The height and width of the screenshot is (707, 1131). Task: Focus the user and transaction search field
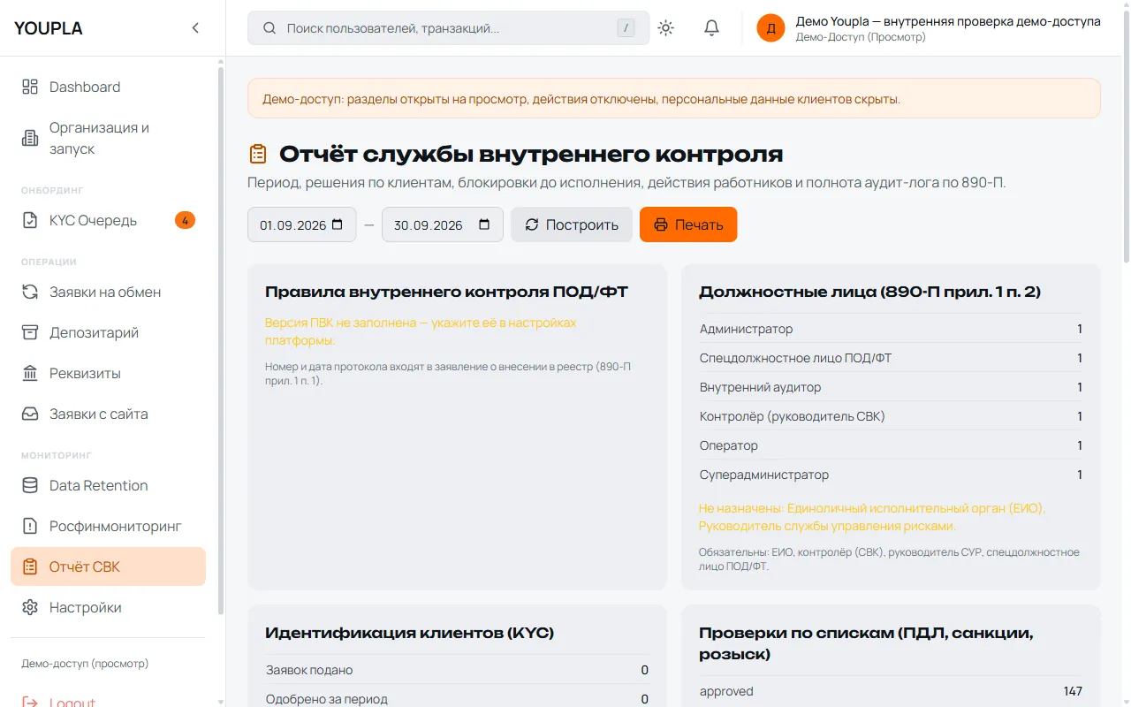(x=449, y=28)
